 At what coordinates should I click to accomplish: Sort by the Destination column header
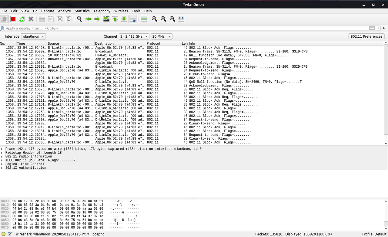pos(120,43)
